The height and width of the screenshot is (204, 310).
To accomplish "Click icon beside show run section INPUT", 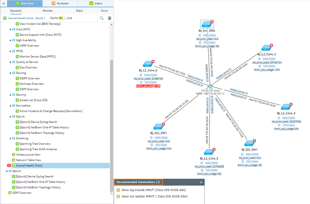I will coord(118,197).
